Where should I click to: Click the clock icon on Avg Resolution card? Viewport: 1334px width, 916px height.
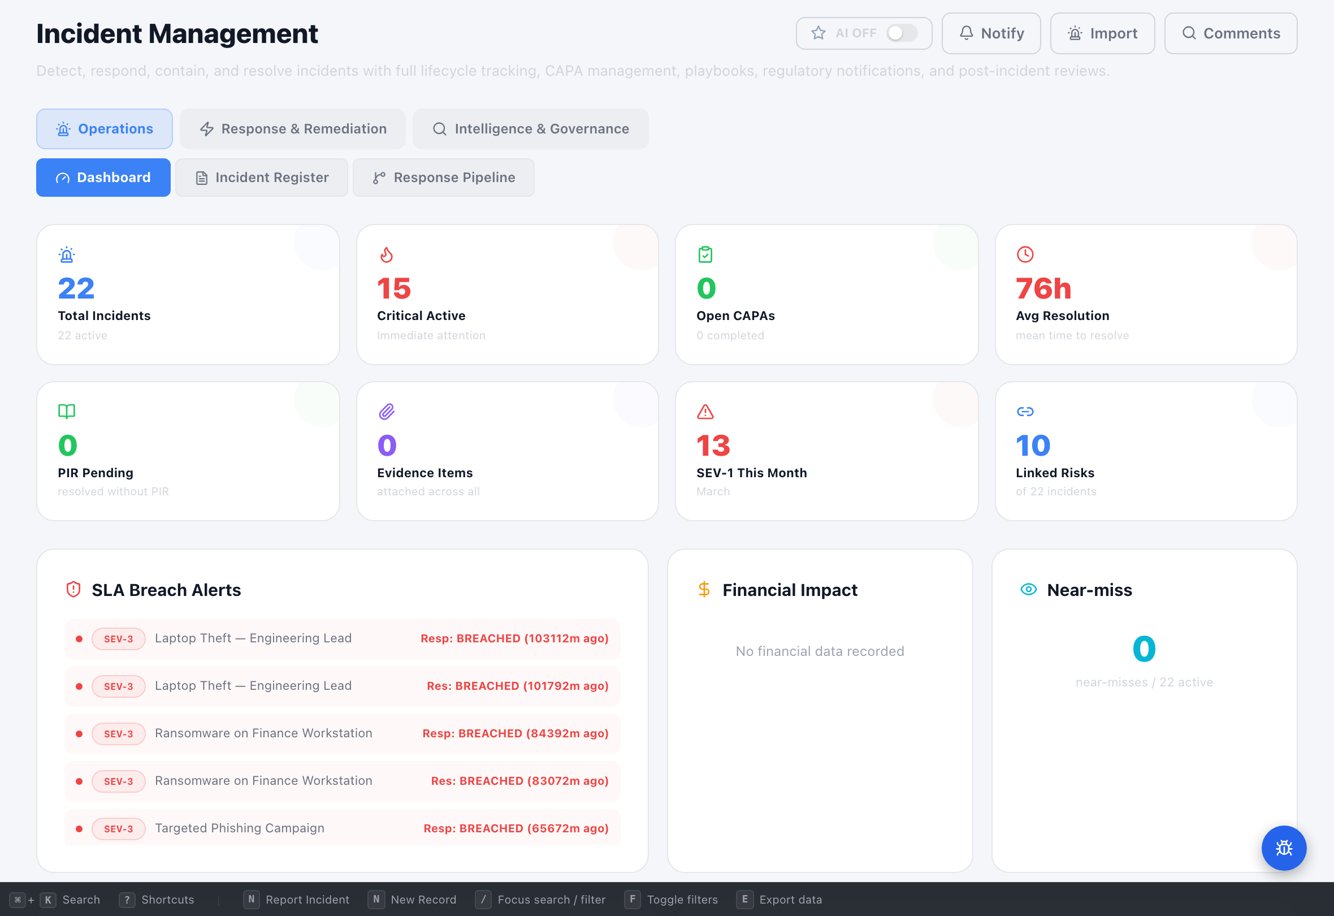tap(1025, 254)
